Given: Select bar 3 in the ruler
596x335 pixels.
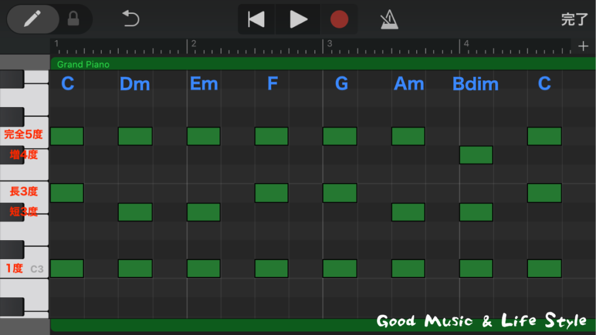Looking at the screenshot, I should tap(329, 43).
